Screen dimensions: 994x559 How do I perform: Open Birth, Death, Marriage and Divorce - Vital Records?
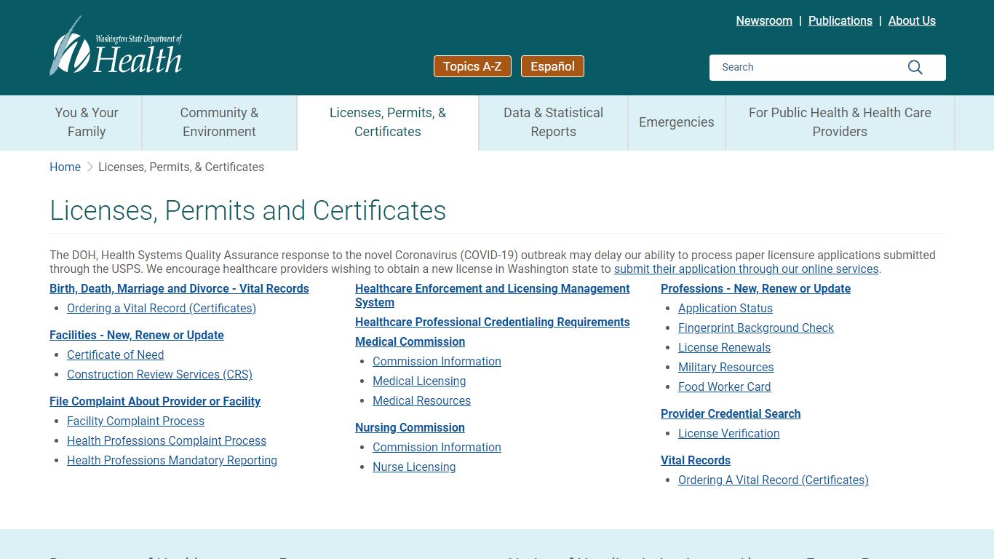pyautogui.click(x=179, y=289)
